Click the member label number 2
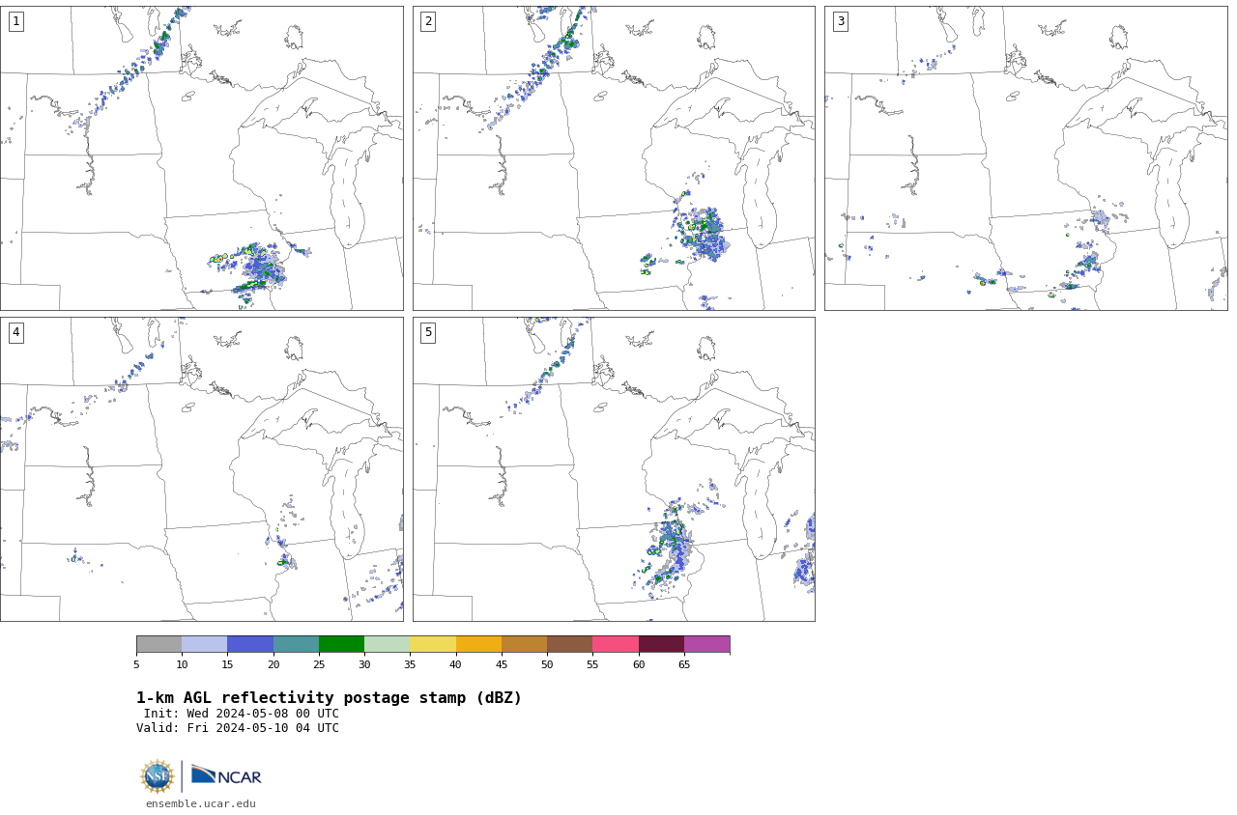This screenshot has width=1237, height=815. coord(428,21)
